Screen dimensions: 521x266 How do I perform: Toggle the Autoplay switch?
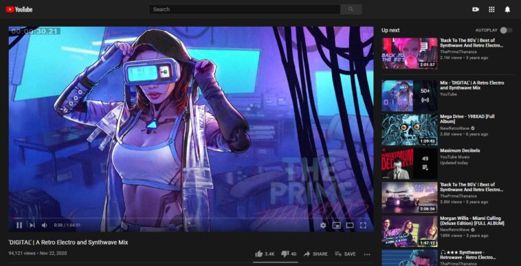[507, 30]
